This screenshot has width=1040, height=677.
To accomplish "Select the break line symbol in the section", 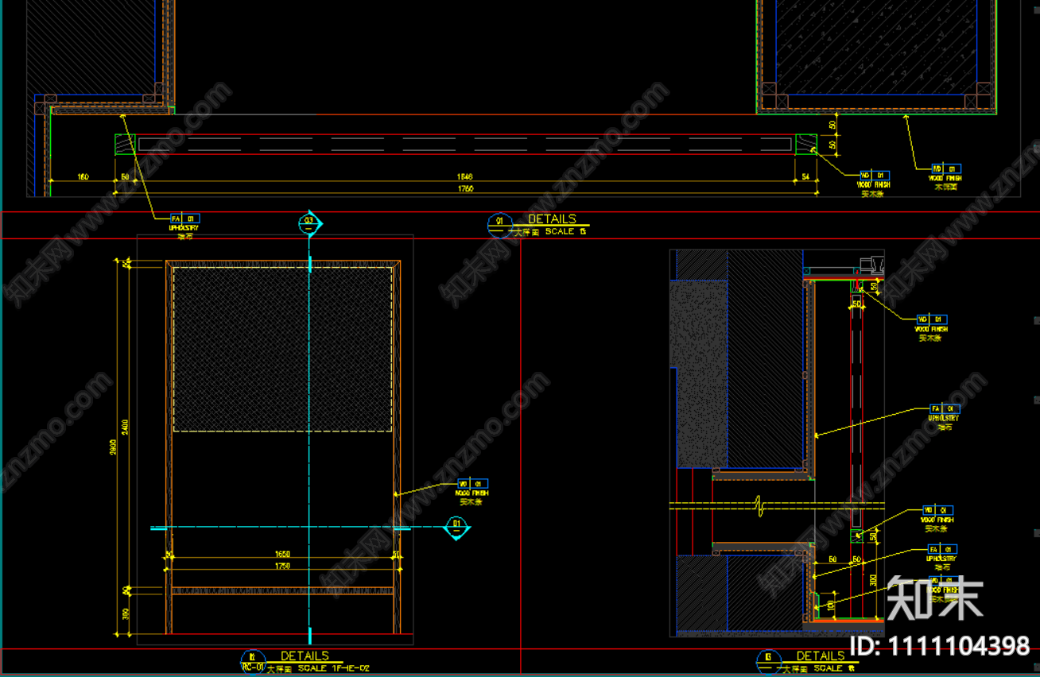I will click(x=759, y=505).
